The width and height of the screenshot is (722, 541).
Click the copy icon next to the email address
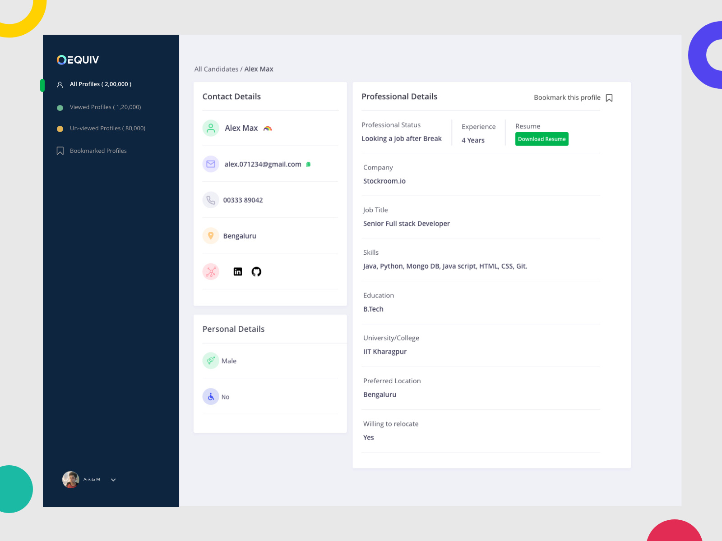[x=309, y=164]
